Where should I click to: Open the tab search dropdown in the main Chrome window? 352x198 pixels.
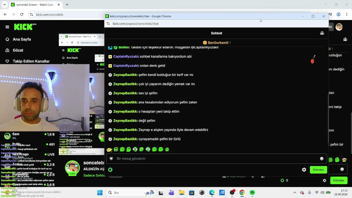4,5
